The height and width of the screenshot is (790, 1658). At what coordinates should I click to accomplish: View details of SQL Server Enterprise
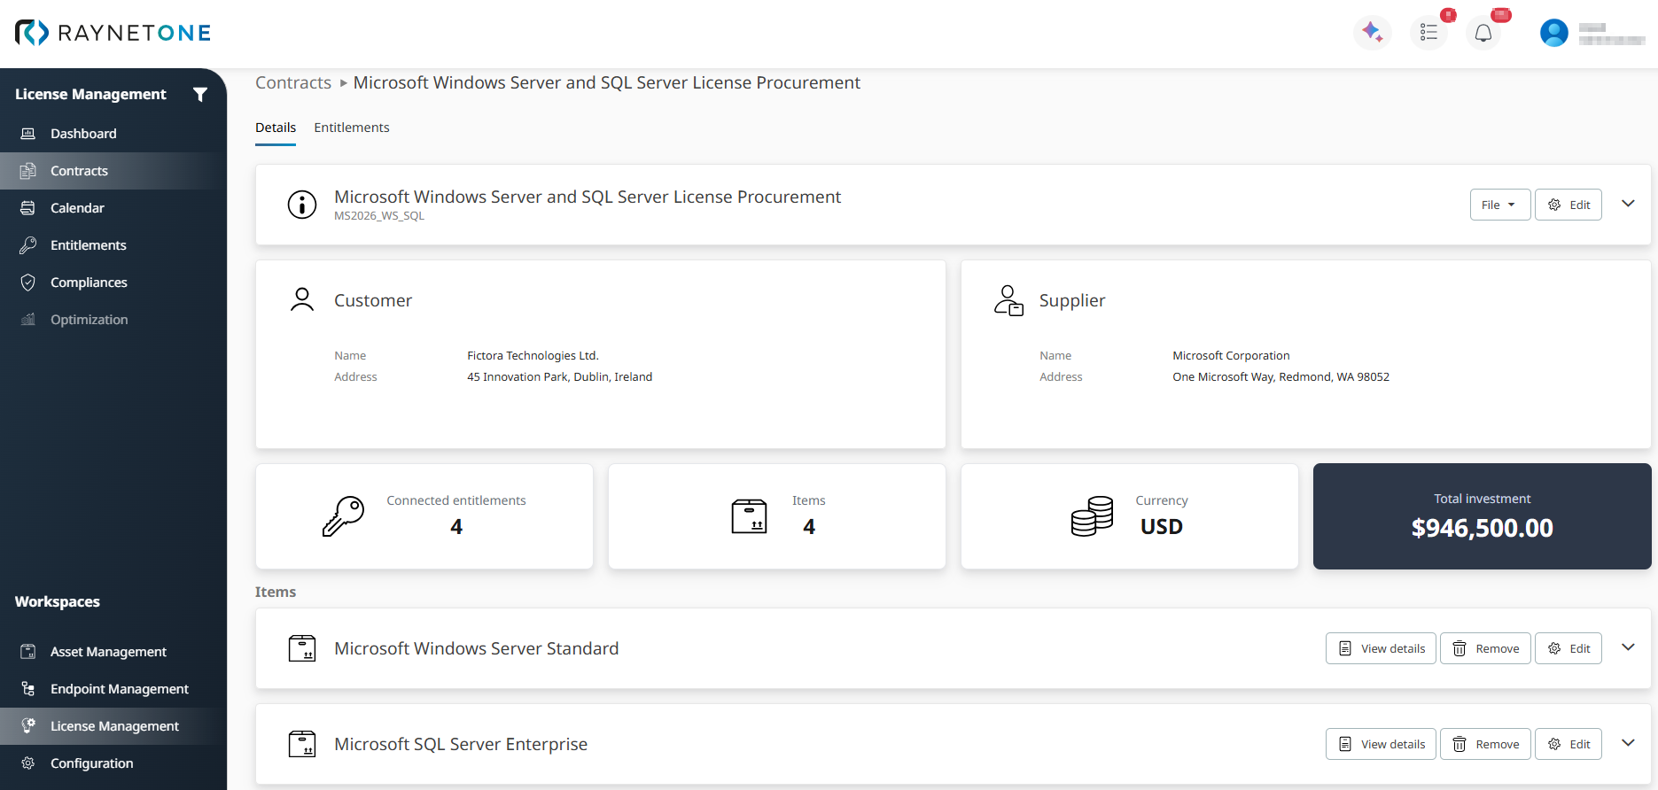[1381, 744]
